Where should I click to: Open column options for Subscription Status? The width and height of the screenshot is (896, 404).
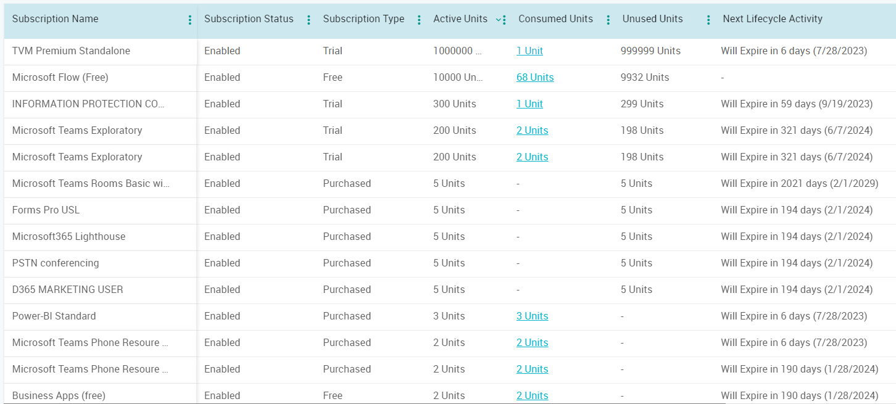(309, 19)
